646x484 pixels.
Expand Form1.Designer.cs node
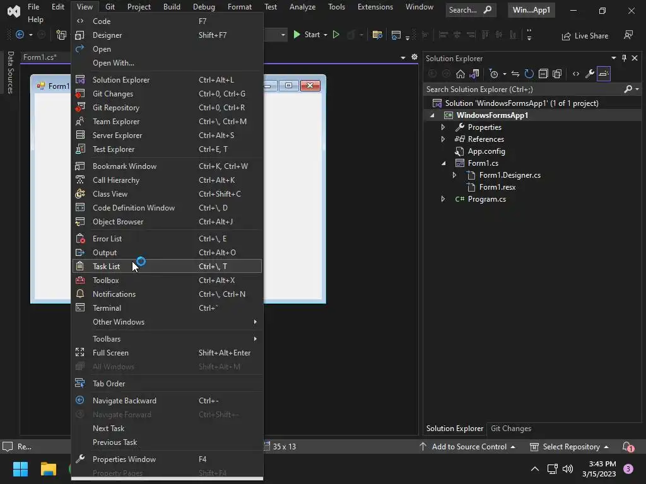tap(454, 175)
